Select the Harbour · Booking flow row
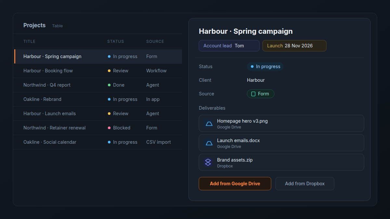390x219 pixels. (97, 71)
